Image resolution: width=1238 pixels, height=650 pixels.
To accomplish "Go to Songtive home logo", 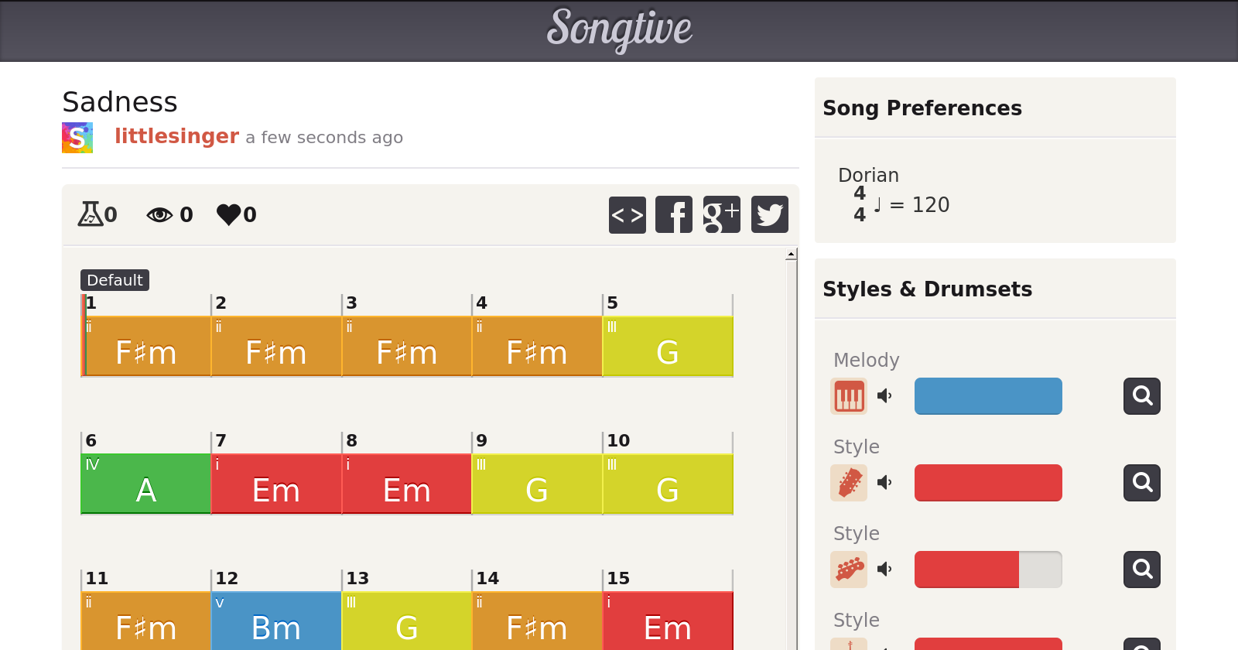I will coord(619,29).
